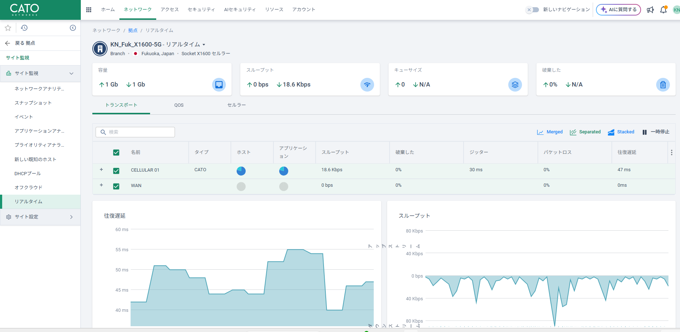This screenshot has height=332, width=680.
Task: Switch chart view to Merged
Action: (x=550, y=132)
